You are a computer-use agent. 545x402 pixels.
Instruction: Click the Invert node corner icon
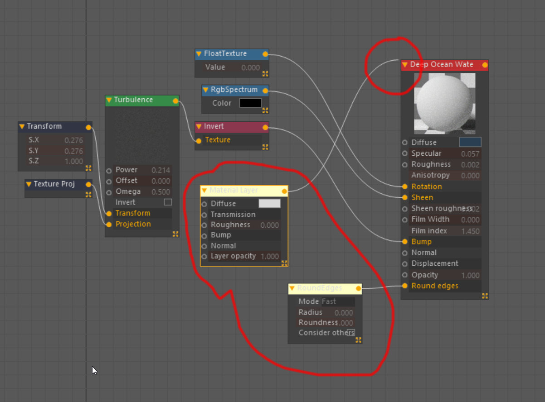(265, 147)
